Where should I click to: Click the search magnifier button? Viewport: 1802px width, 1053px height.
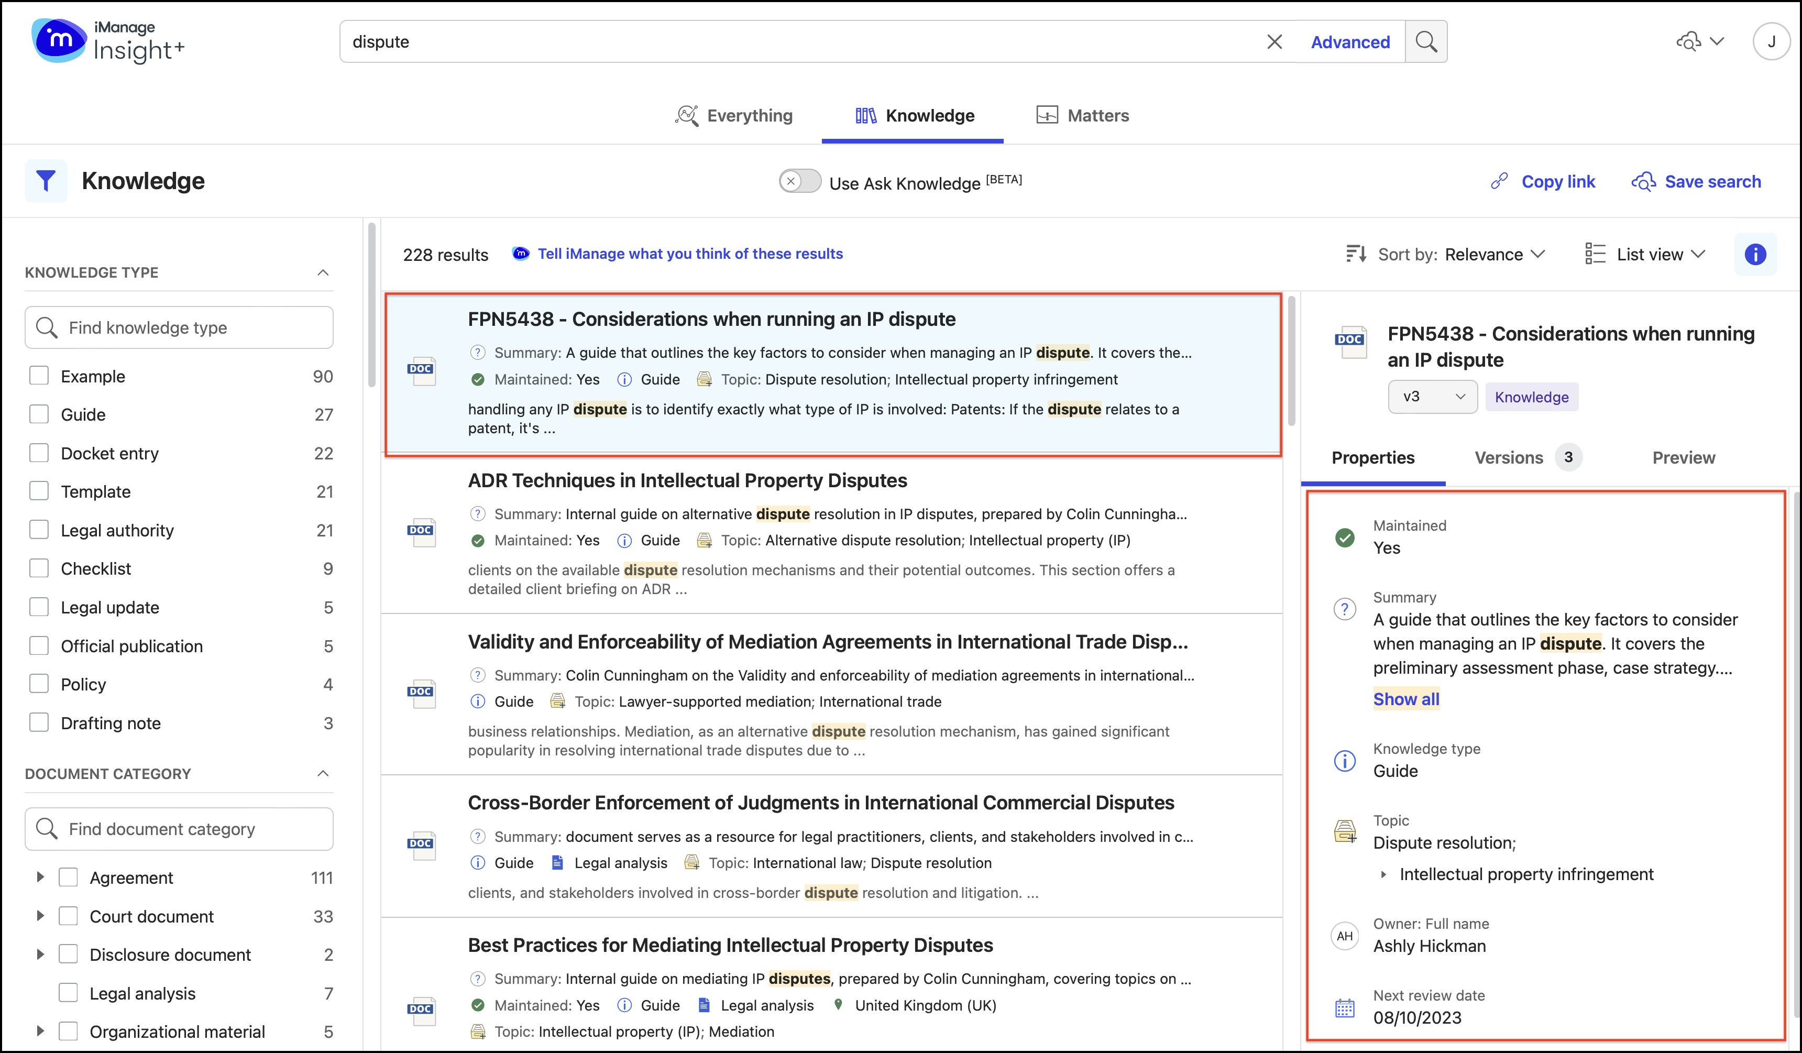tap(1426, 41)
